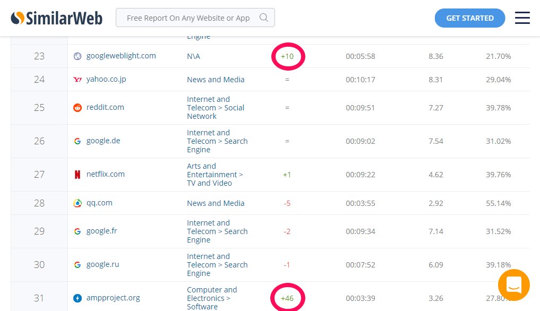Open netflix.com link
Viewport: 540px width, 311px height.
tap(105, 174)
